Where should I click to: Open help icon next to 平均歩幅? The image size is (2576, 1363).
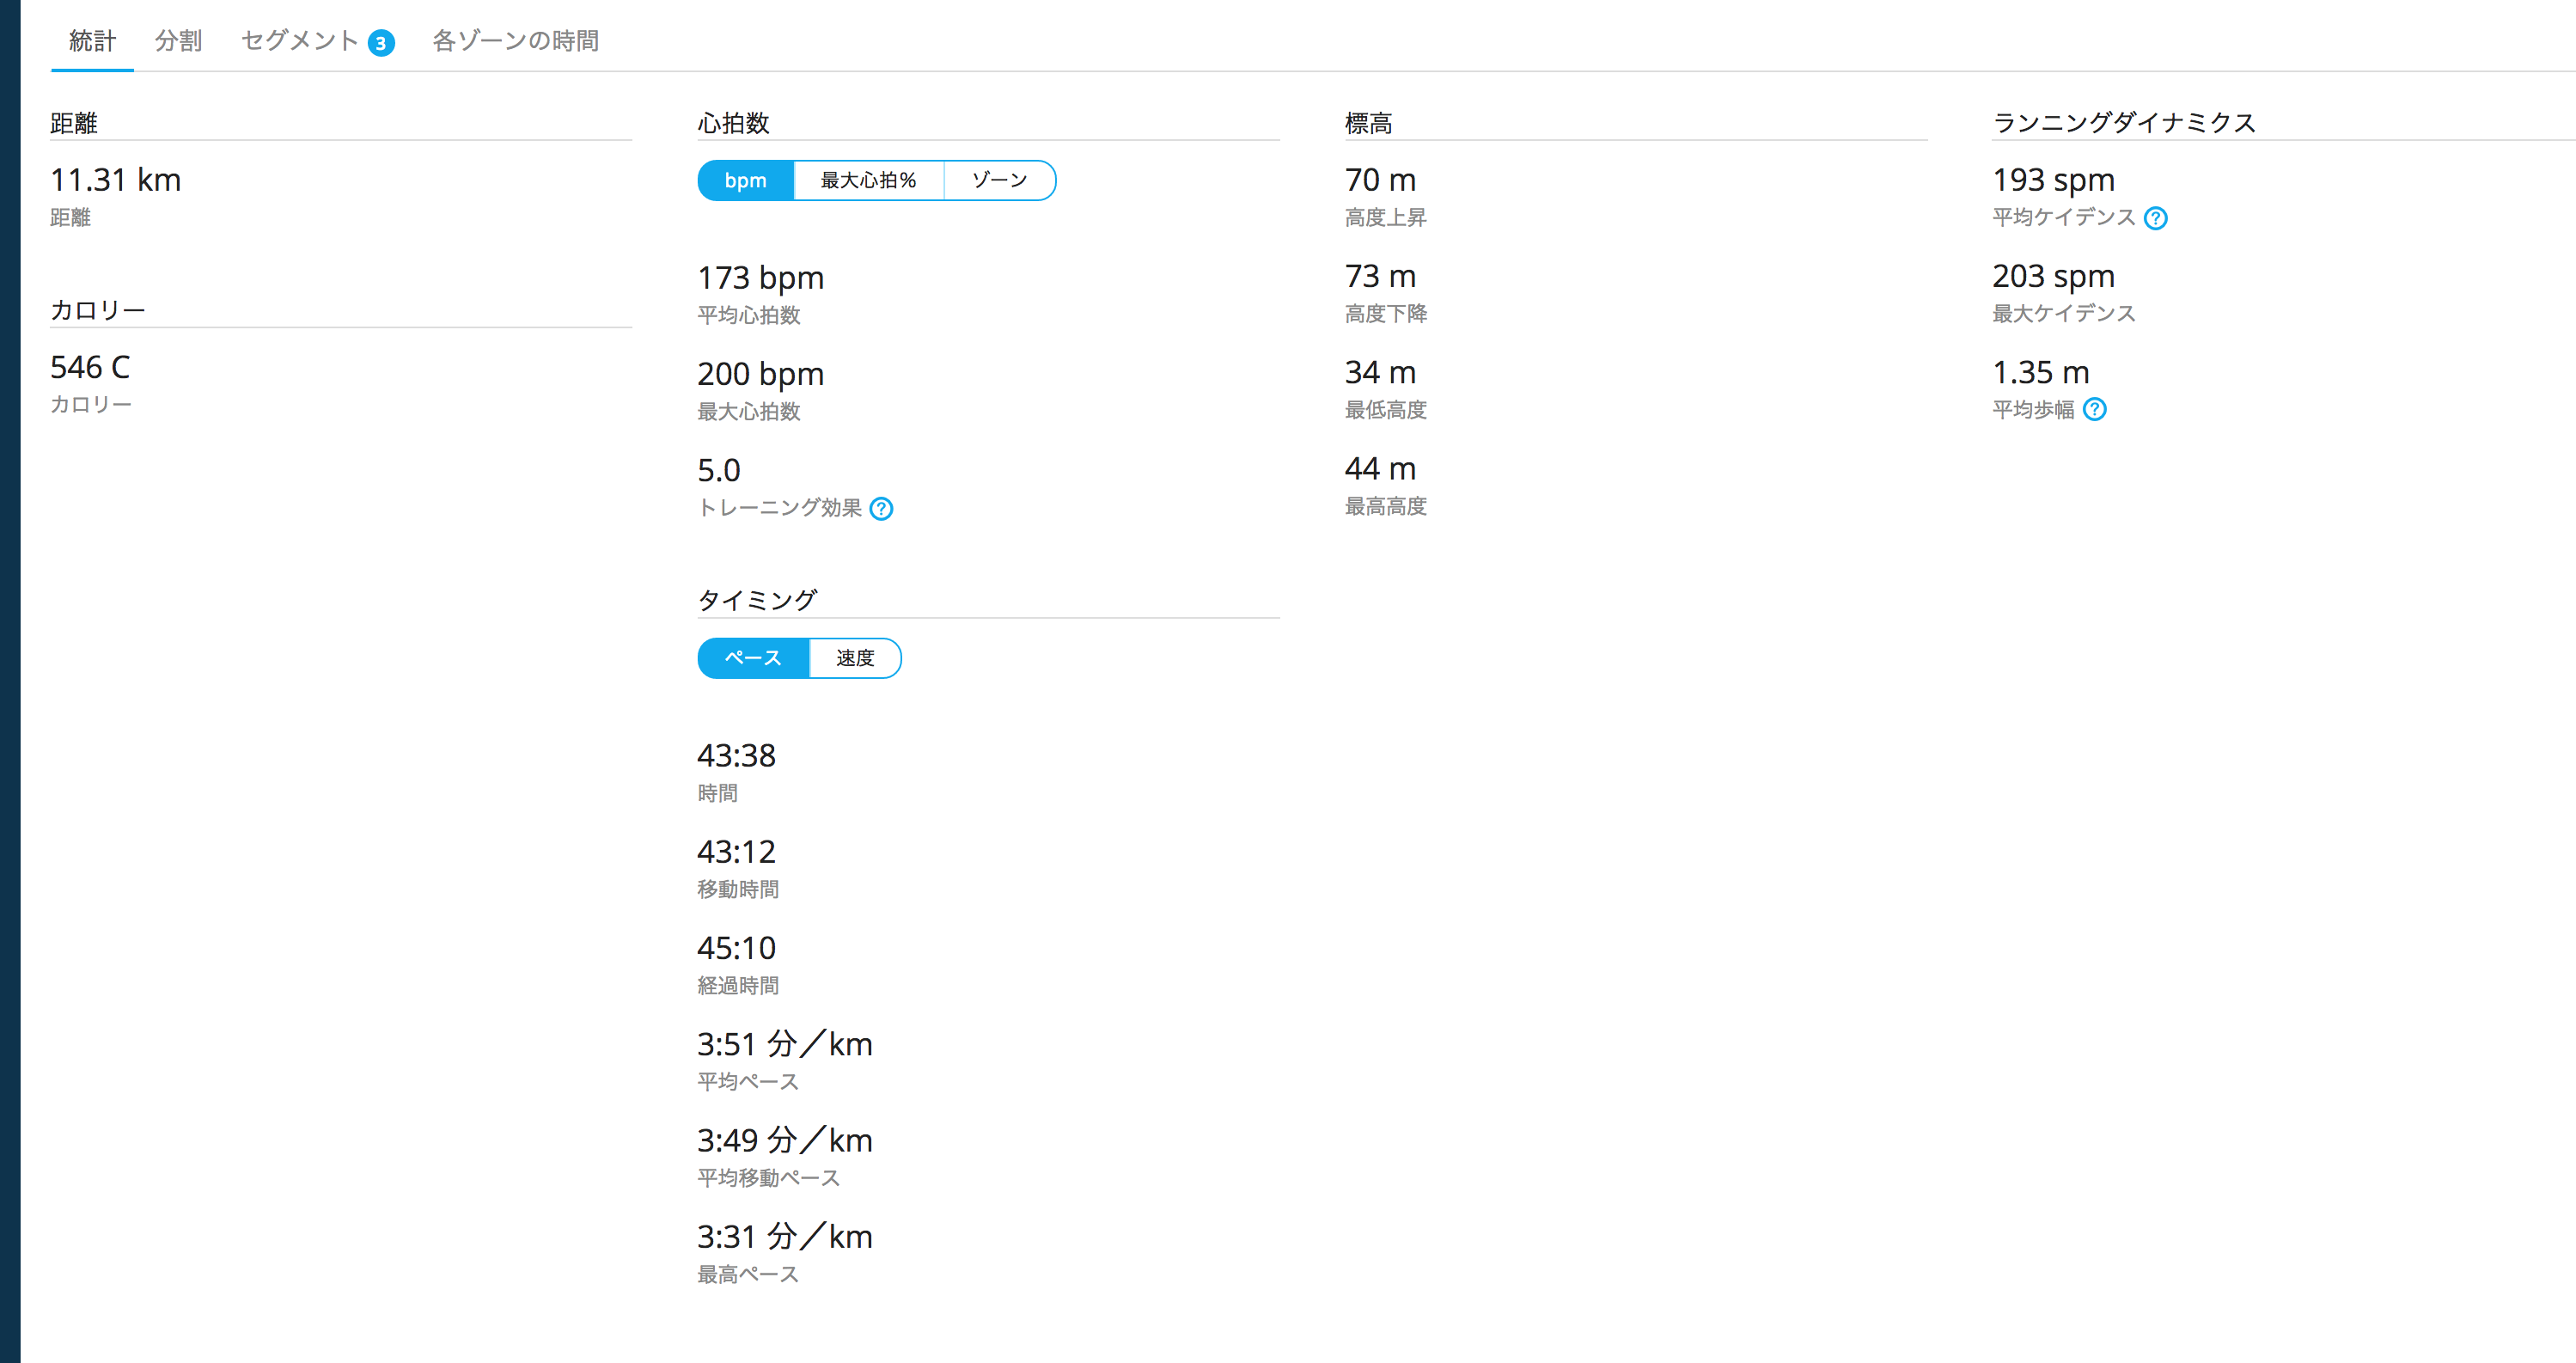(x=2095, y=409)
